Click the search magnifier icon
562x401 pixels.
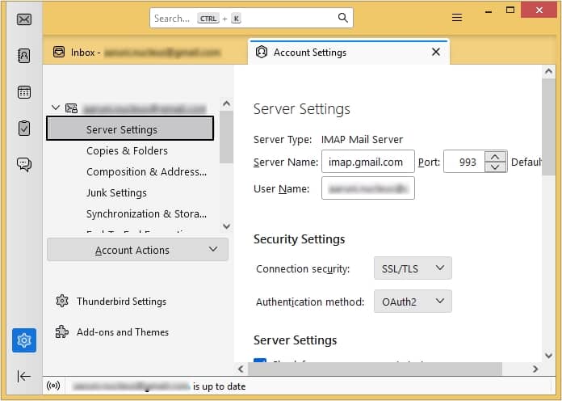click(x=342, y=18)
